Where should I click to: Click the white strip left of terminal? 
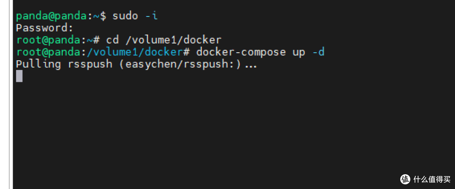pyautogui.click(x=4, y=94)
